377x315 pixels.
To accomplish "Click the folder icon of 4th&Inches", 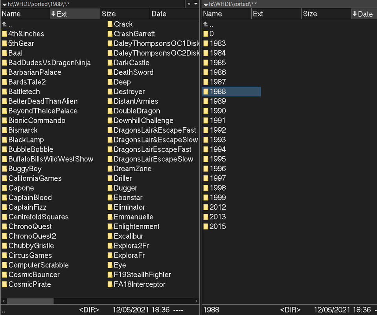I will (5, 34).
